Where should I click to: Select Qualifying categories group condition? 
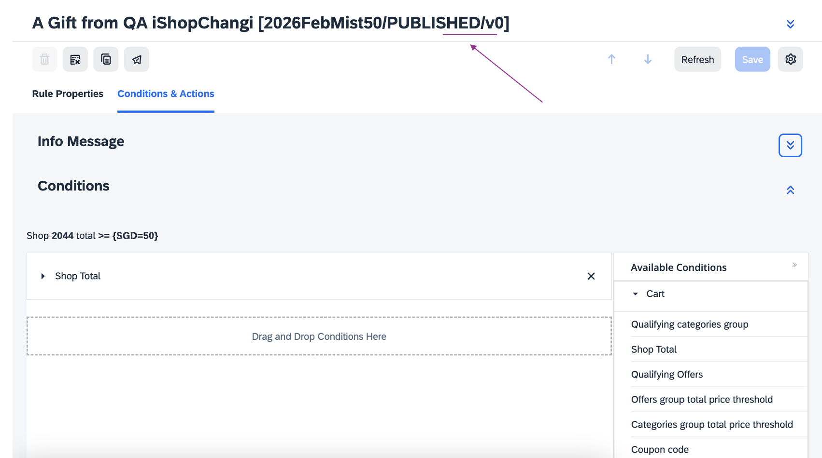[x=689, y=324]
